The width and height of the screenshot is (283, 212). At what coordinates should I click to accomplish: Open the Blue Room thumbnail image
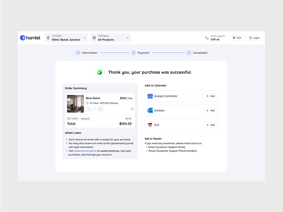pos(75,104)
